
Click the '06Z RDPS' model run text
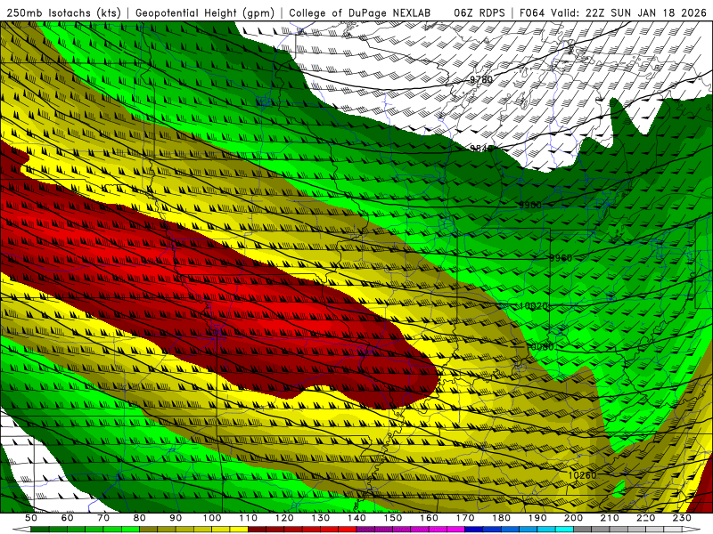point(479,12)
